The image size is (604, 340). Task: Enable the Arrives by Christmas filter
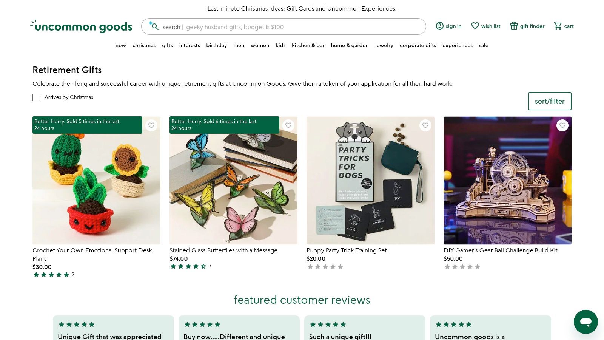36,97
